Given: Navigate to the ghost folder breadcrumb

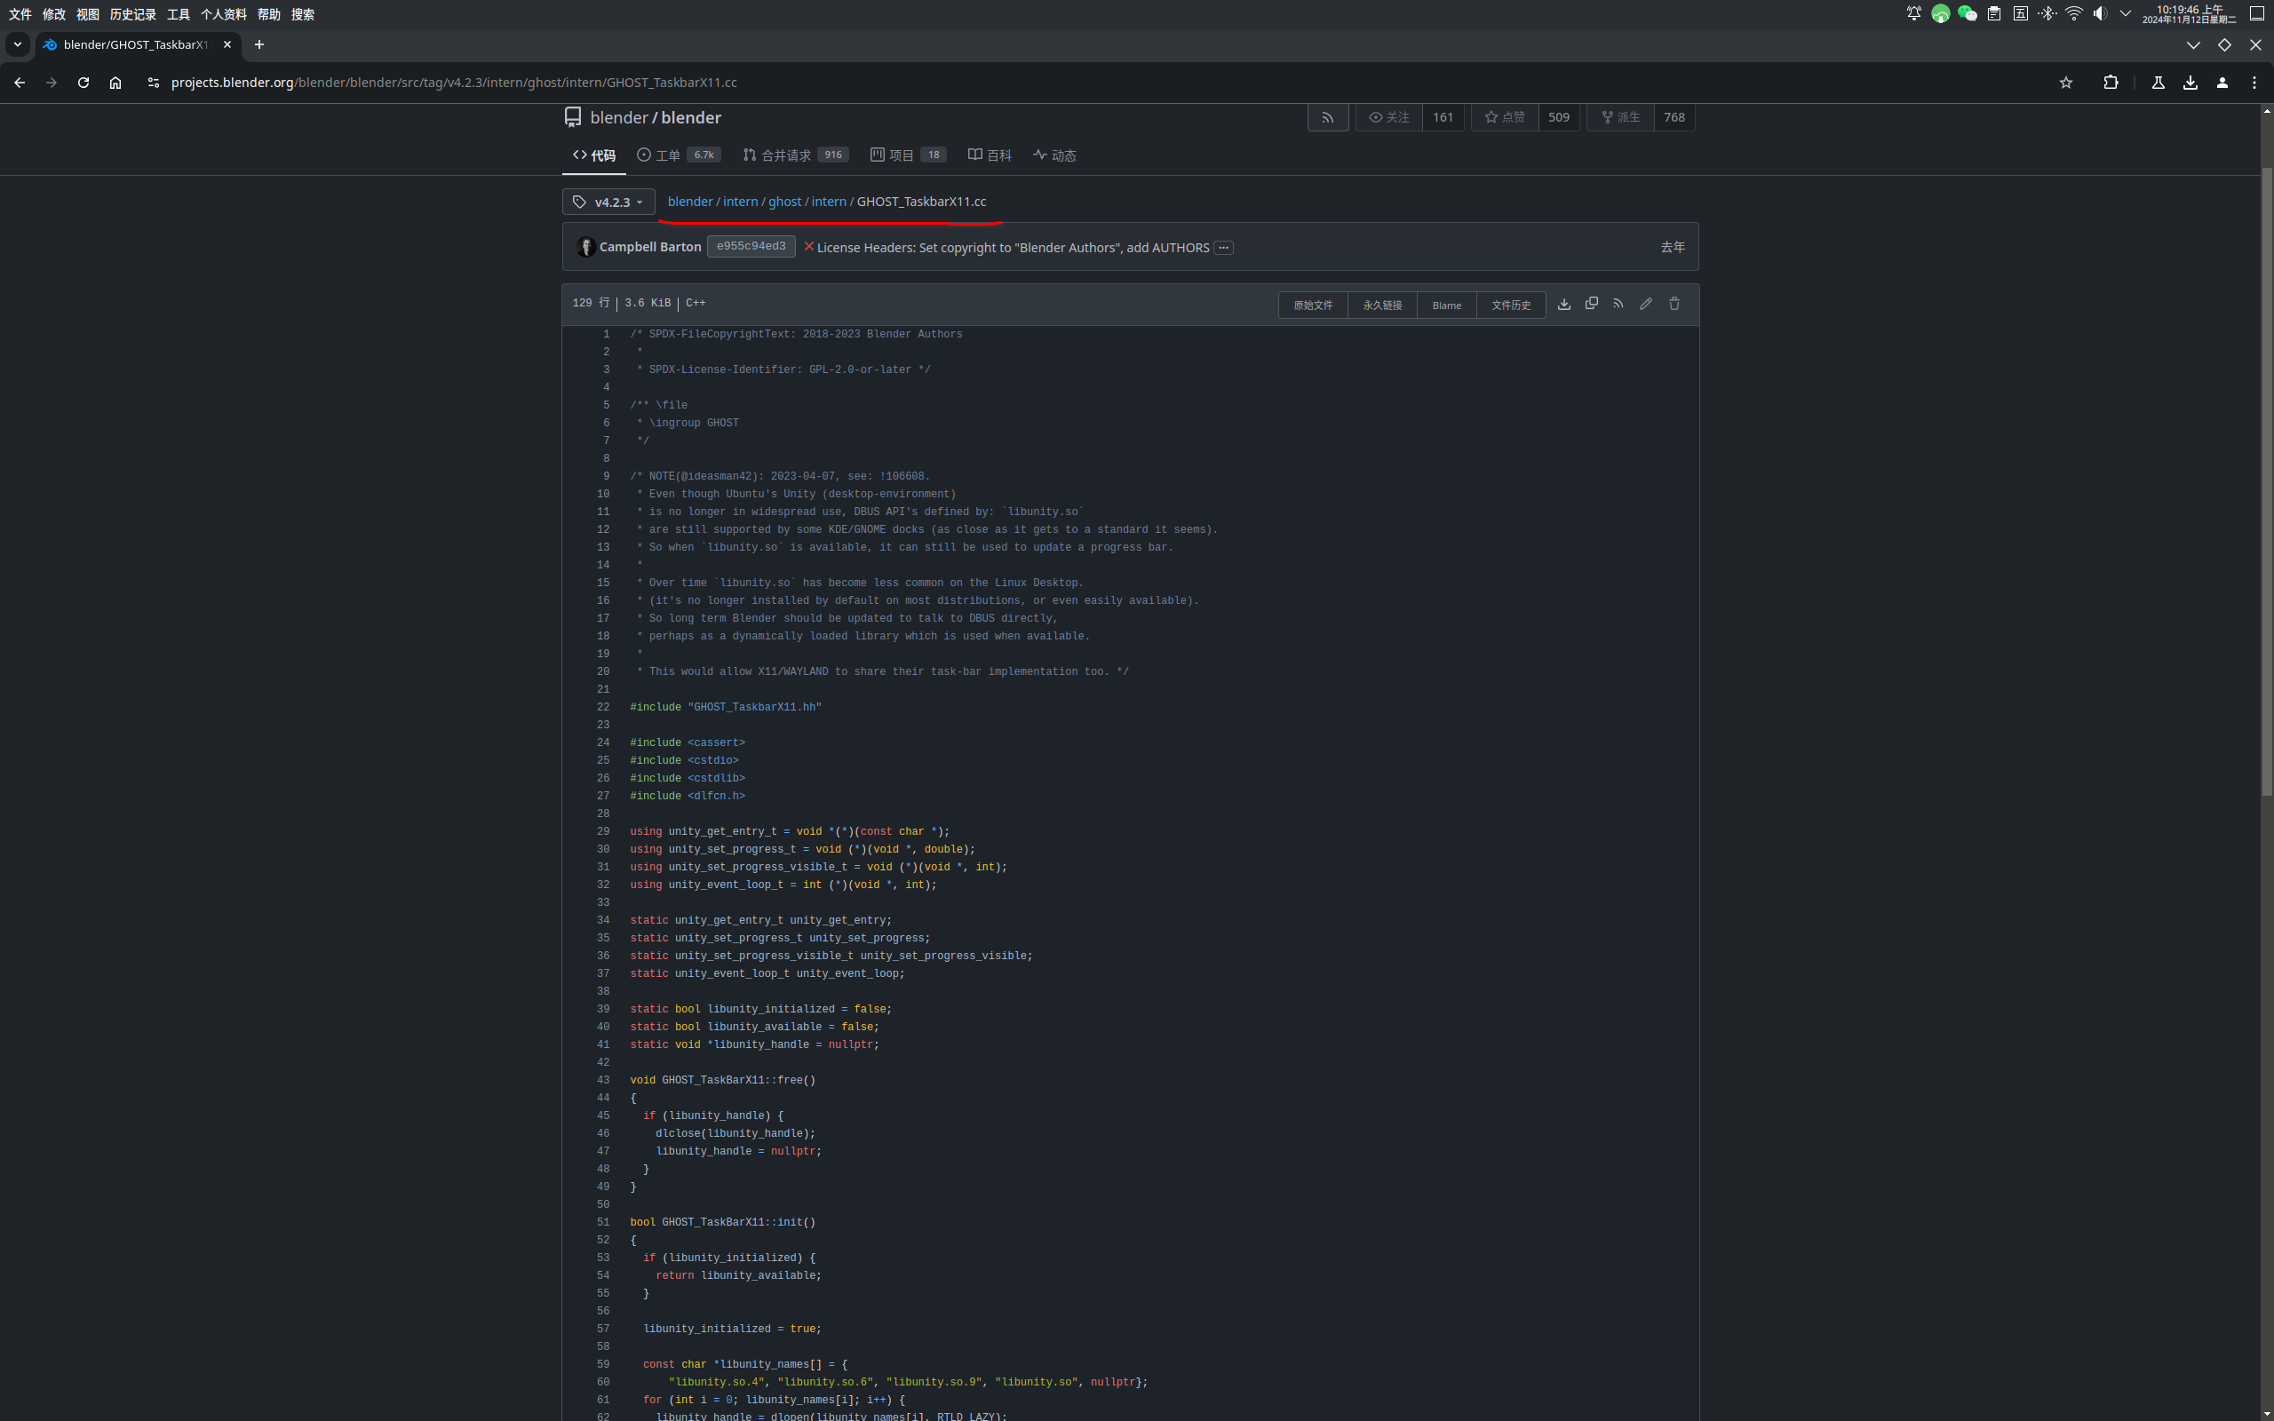Looking at the screenshot, I should (784, 201).
